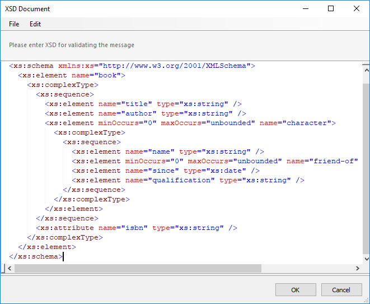Click the Cancel button
This screenshot has width=370, height=304.
click(x=341, y=290)
